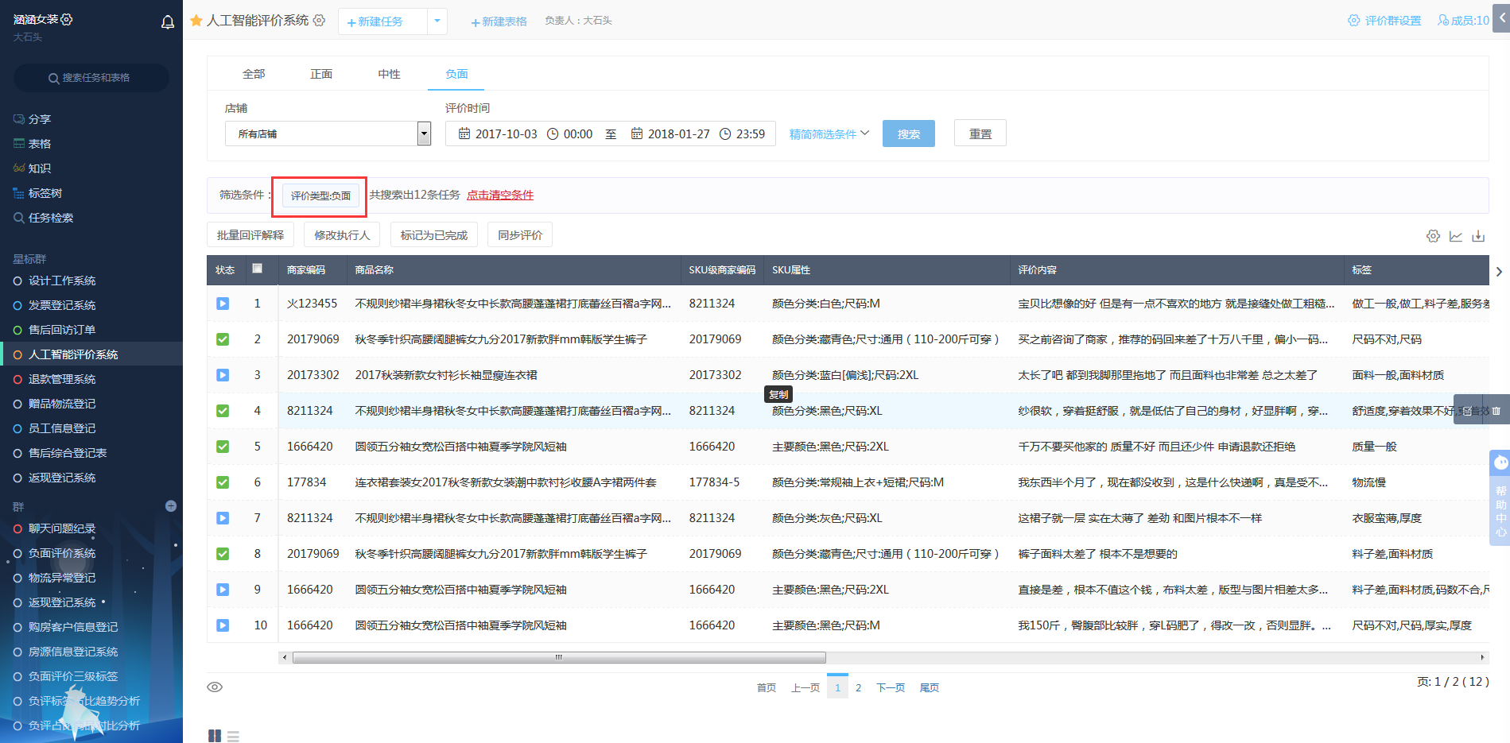This screenshot has width=1510, height=743.
Task: Click the trend chart icon above table
Action: point(1456,236)
